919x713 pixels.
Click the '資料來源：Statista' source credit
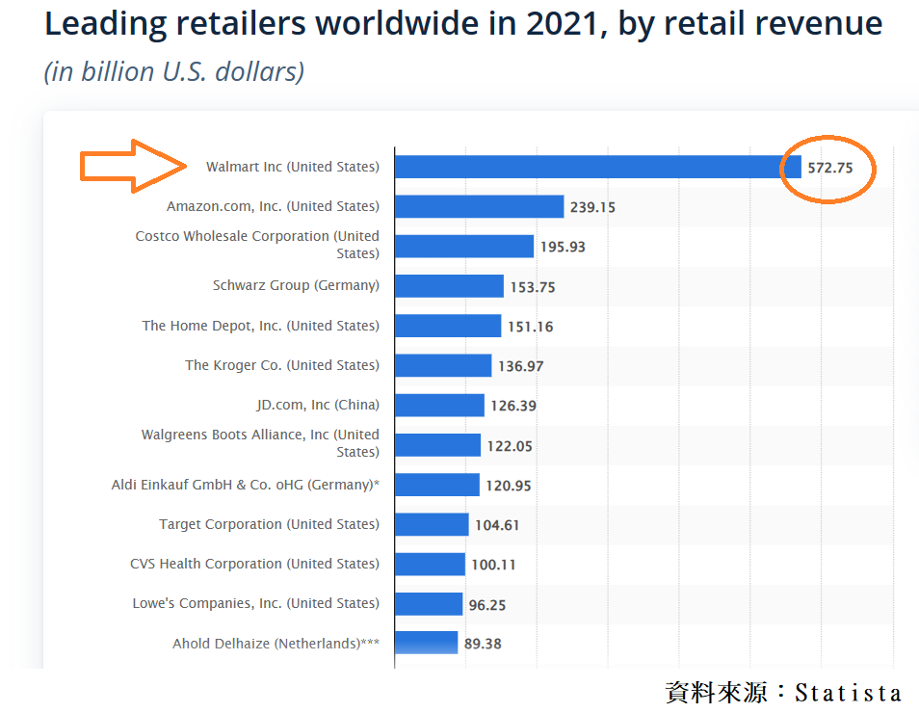coord(783,693)
